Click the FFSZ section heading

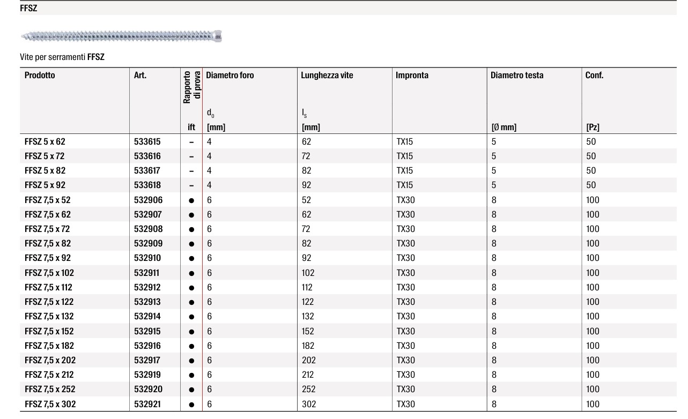pos(28,8)
